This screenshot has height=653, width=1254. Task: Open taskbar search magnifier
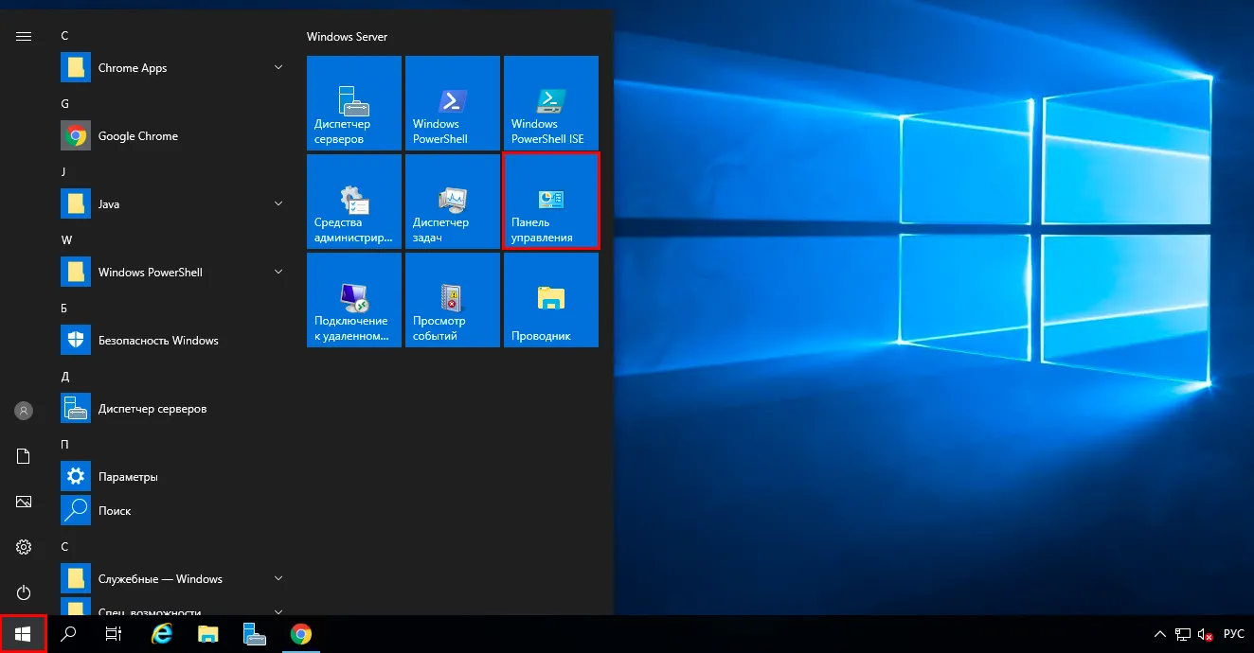coord(68,634)
